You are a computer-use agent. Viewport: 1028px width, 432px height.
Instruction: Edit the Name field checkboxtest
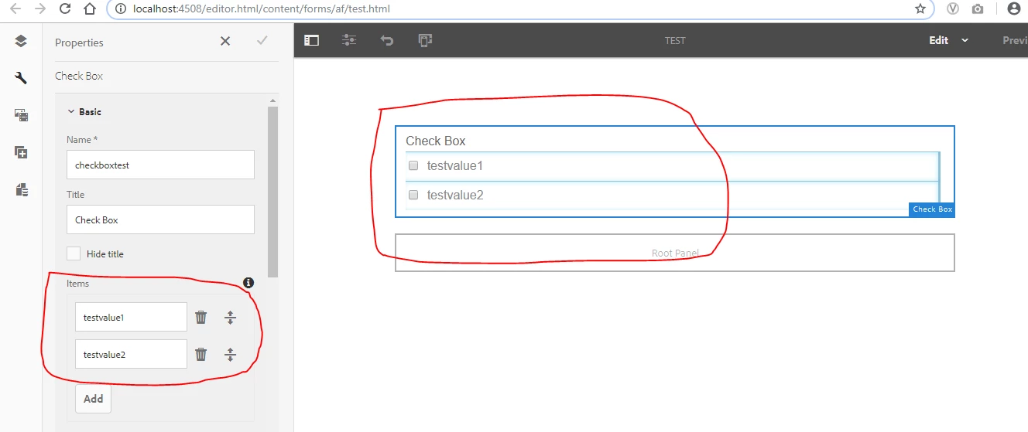[x=160, y=165]
